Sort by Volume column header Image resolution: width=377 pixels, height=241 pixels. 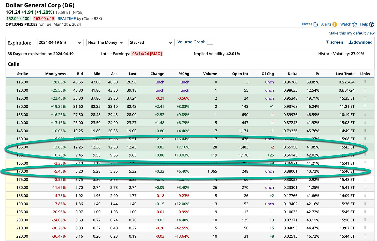click(210, 74)
